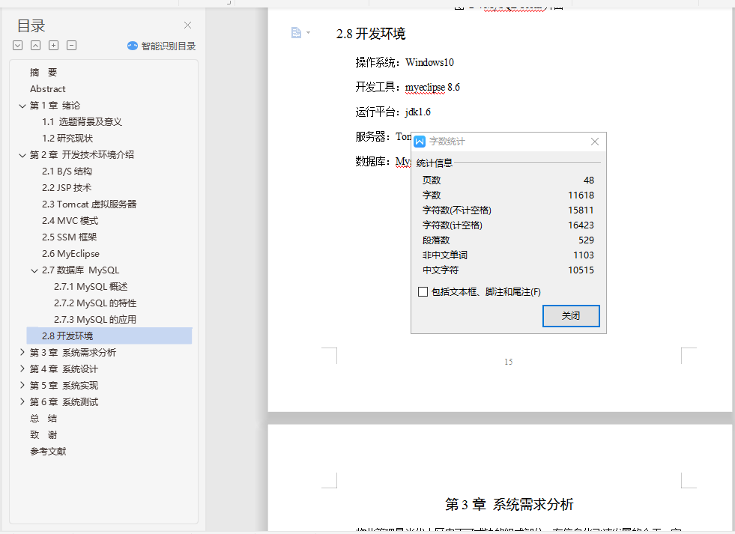735x534 pixels.
Task: Click the 页数 value 48
Action: point(589,180)
